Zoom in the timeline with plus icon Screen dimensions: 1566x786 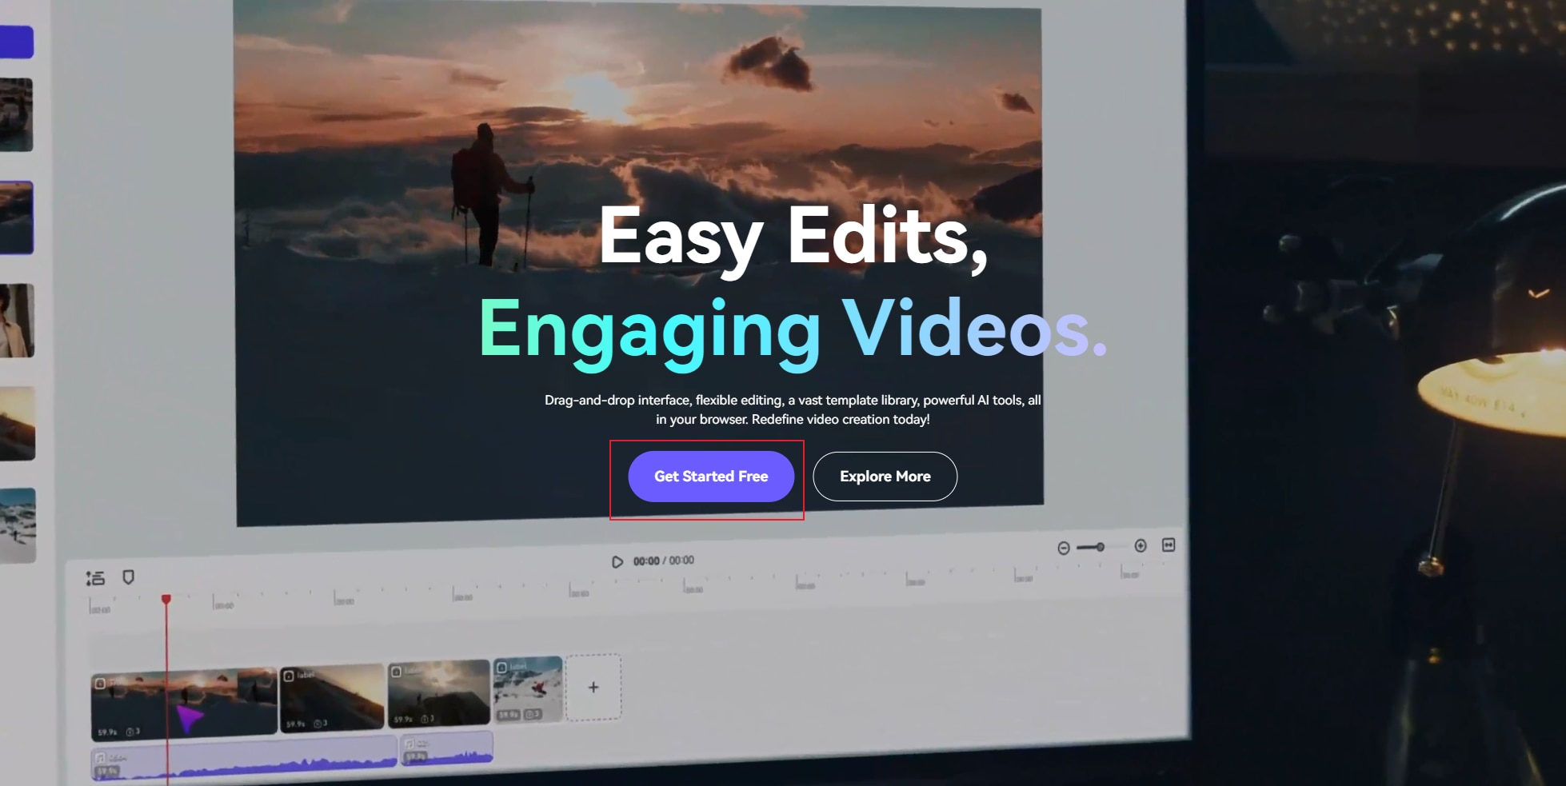coord(1141,545)
